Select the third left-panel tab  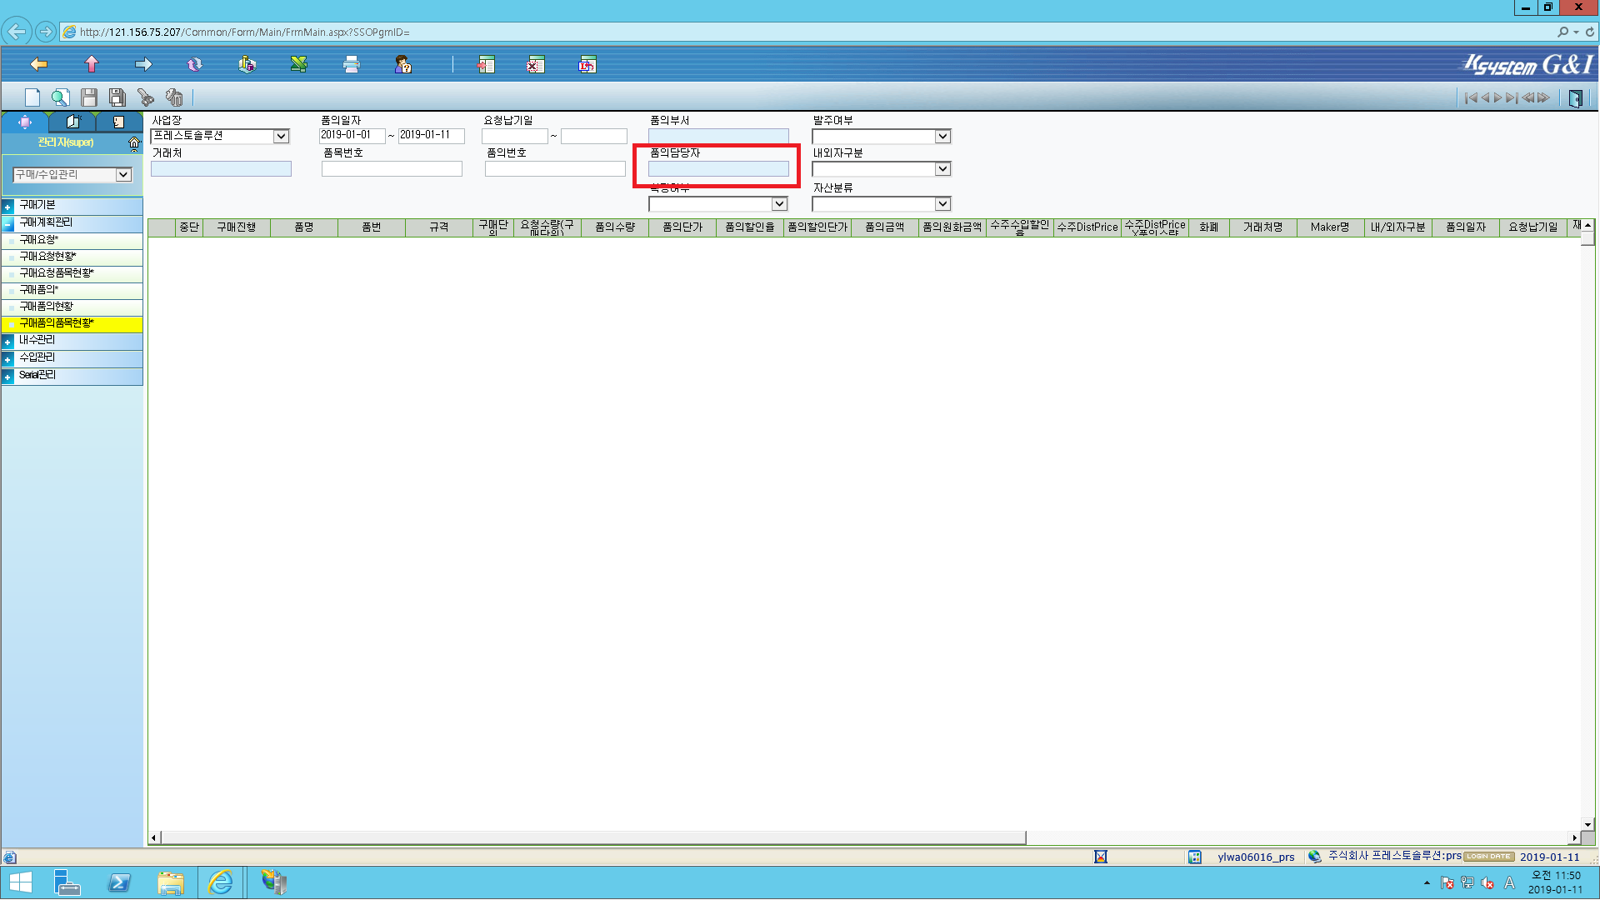point(118,122)
